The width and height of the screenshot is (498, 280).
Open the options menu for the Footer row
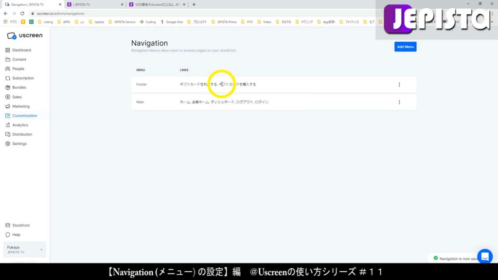[399, 84]
